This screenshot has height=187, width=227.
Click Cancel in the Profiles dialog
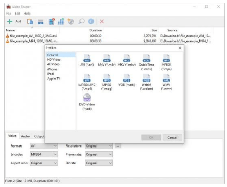click(x=172, y=138)
